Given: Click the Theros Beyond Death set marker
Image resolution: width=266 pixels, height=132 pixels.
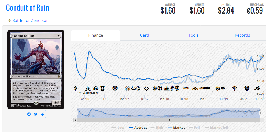Looking at the screenshot, I should [247, 88].
